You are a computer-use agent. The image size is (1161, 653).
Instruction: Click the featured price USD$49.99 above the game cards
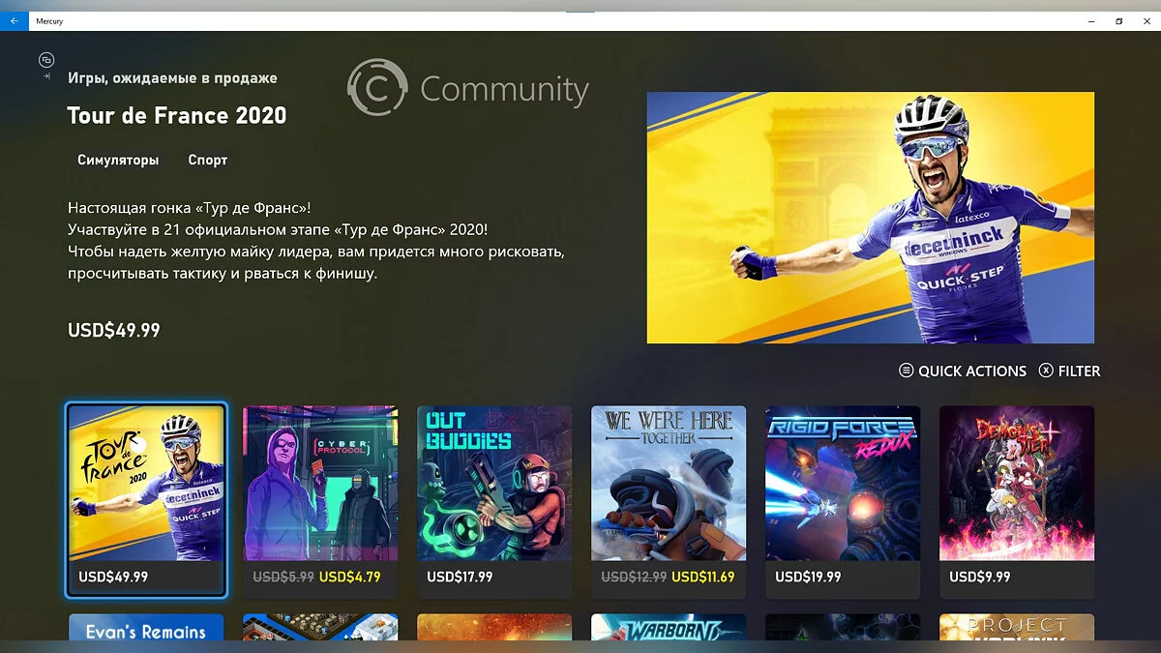114,331
